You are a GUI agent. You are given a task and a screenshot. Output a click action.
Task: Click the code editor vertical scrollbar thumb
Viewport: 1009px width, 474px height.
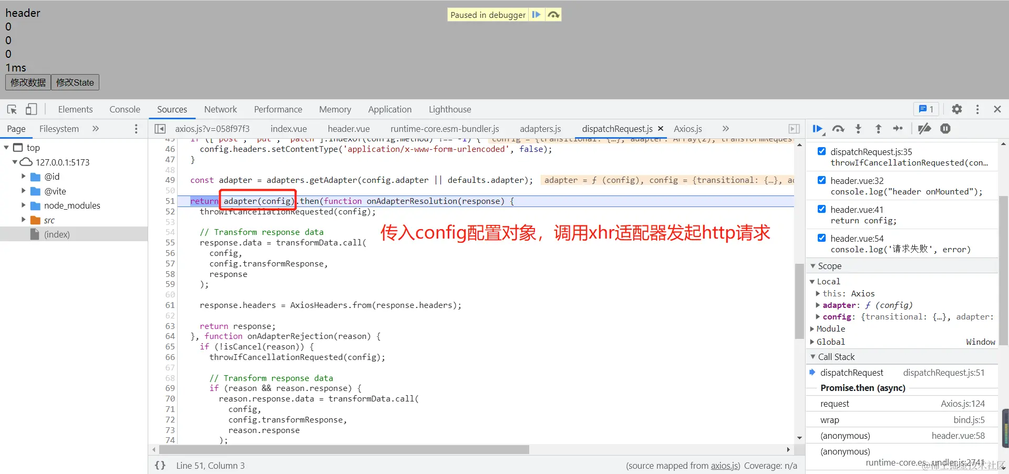pos(799,301)
